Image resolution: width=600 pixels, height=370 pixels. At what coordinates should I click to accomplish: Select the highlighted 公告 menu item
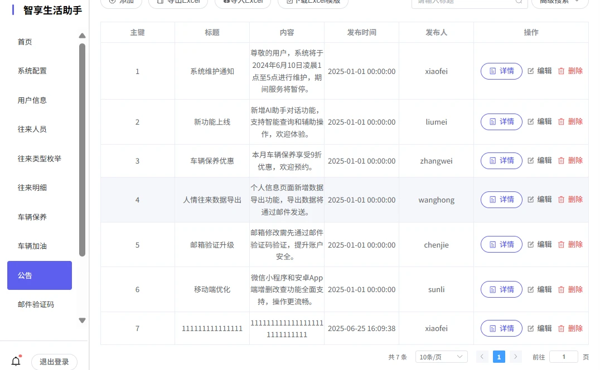[40, 275]
